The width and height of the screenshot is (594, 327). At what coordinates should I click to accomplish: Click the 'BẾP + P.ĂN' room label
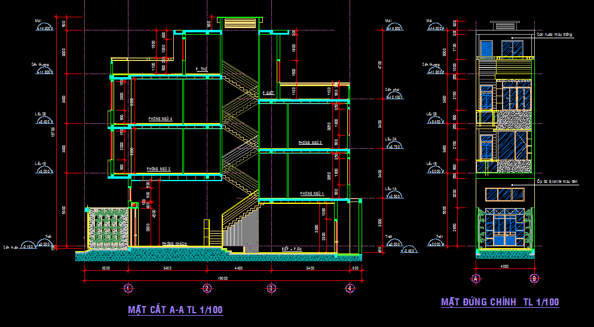point(292,249)
